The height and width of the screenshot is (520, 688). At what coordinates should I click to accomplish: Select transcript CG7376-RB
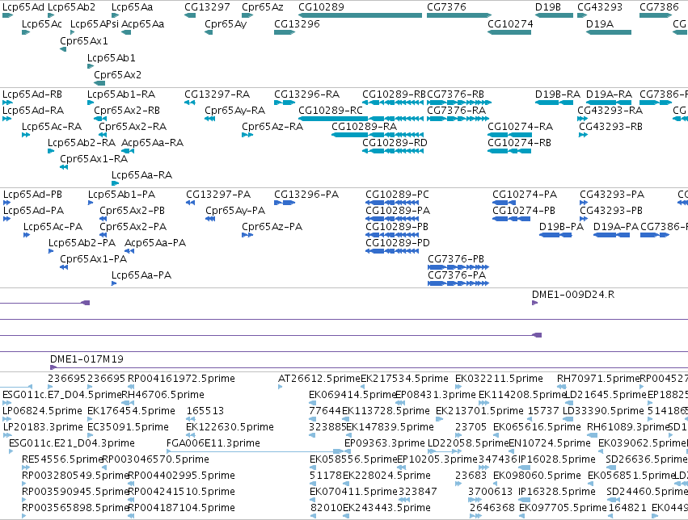tap(455, 94)
